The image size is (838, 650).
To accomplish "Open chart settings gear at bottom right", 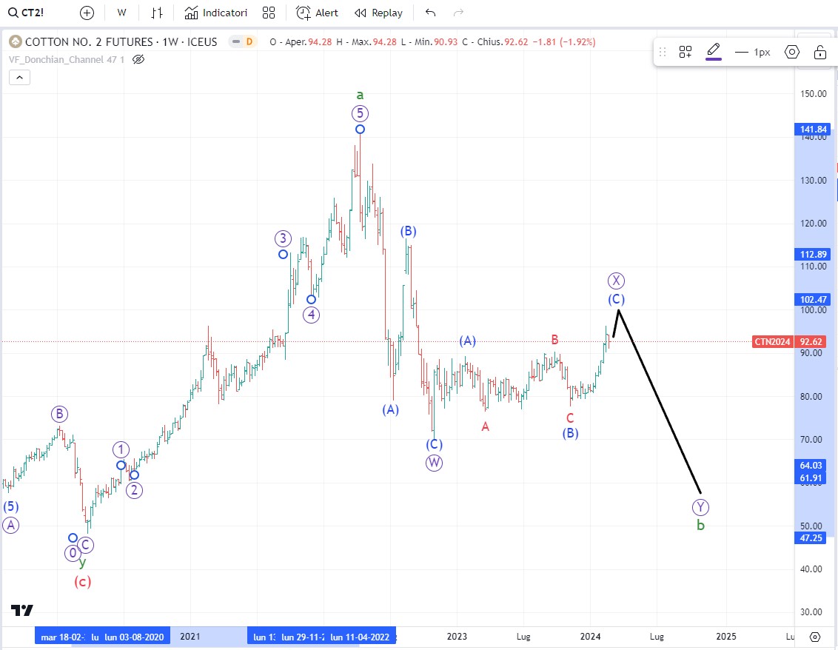I will pos(815,637).
